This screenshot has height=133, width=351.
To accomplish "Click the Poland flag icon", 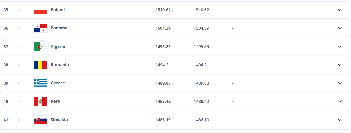I will point(40,10).
